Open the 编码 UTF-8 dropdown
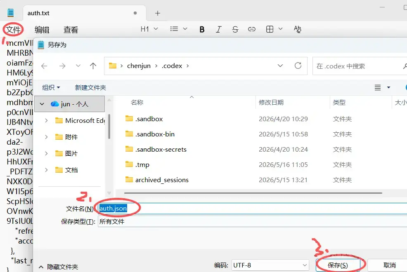This screenshot has width=407, height=272. [270, 265]
